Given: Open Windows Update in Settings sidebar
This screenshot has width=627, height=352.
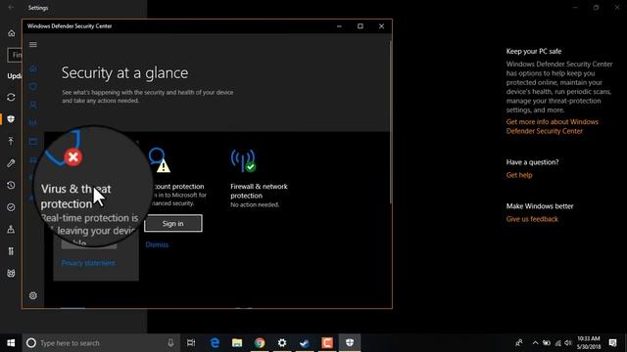Looking at the screenshot, I should [x=11, y=98].
